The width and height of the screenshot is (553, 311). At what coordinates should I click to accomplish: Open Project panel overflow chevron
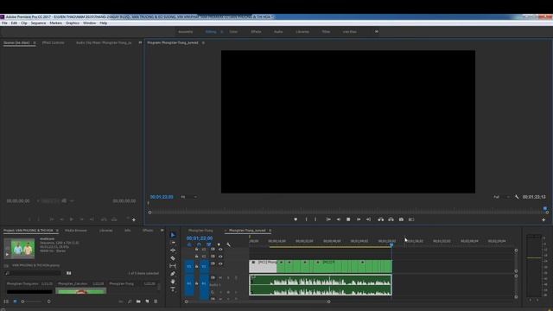click(x=162, y=231)
